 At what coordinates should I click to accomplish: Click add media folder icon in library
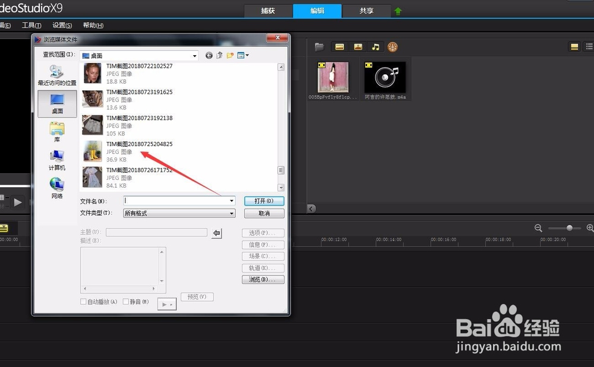pos(320,47)
